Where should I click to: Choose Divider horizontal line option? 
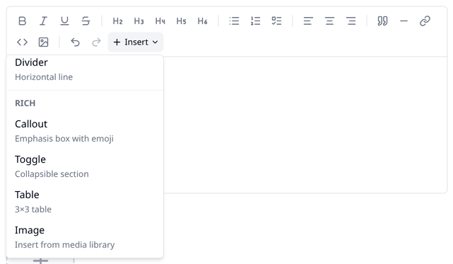pyautogui.click(x=85, y=69)
